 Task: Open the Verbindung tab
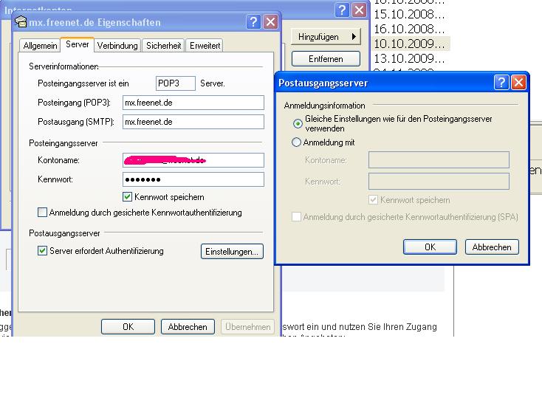[117, 46]
